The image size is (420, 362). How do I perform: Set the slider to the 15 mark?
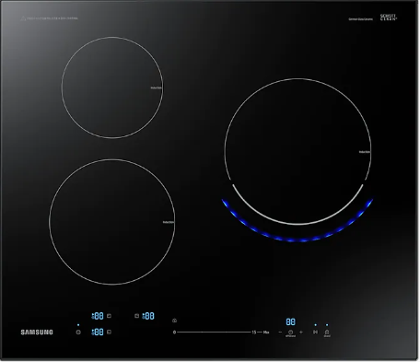click(254, 333)
